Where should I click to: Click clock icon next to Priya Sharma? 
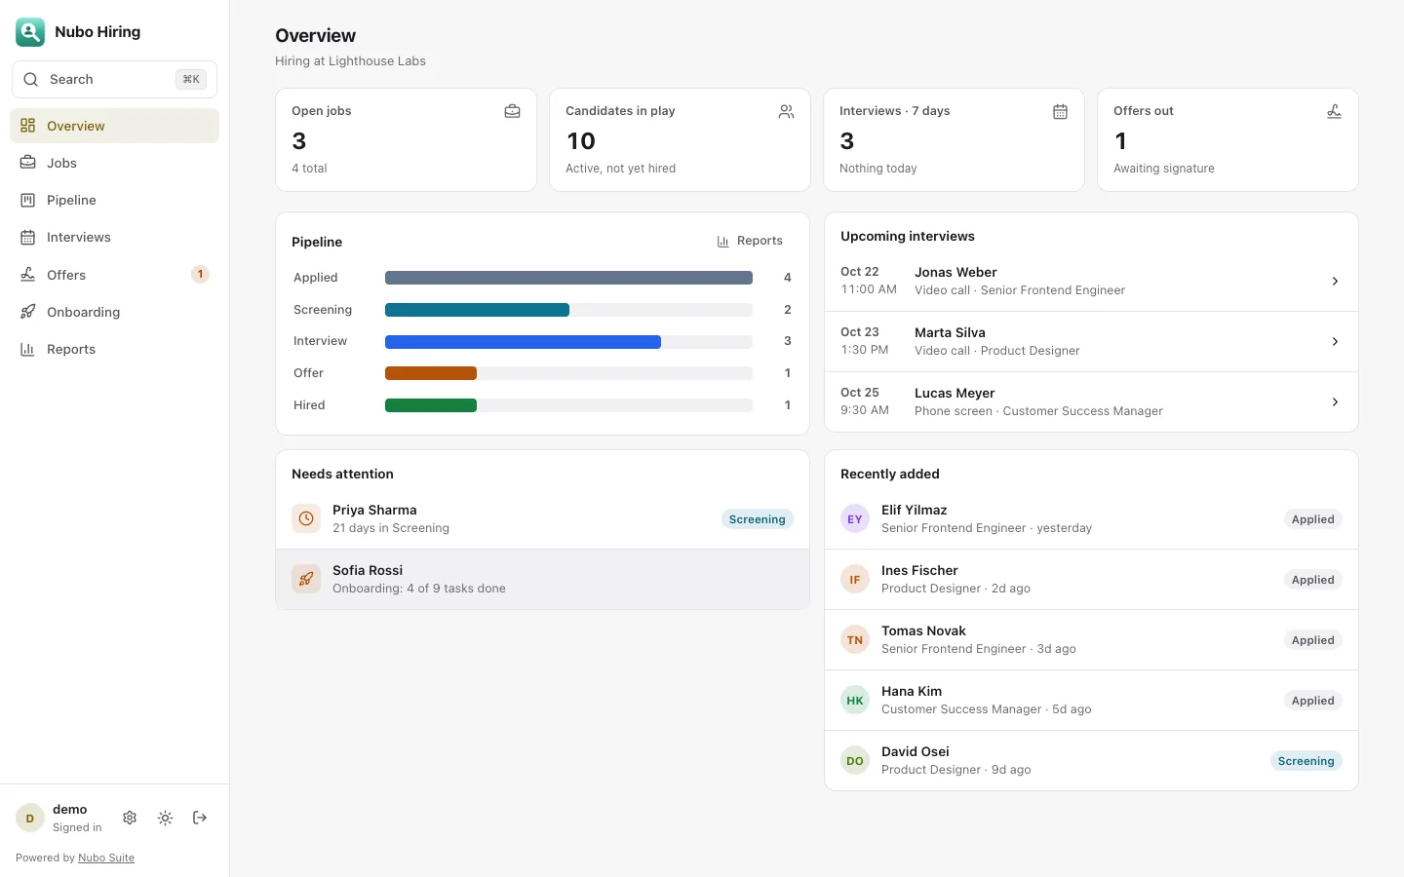pyautogui.click(x=306, y=518)
